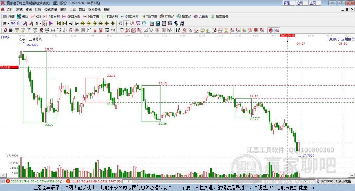The image size is (355, 191).
Task: Open the 江恩轮 Gann wheel
Action: tap(167, 17)
